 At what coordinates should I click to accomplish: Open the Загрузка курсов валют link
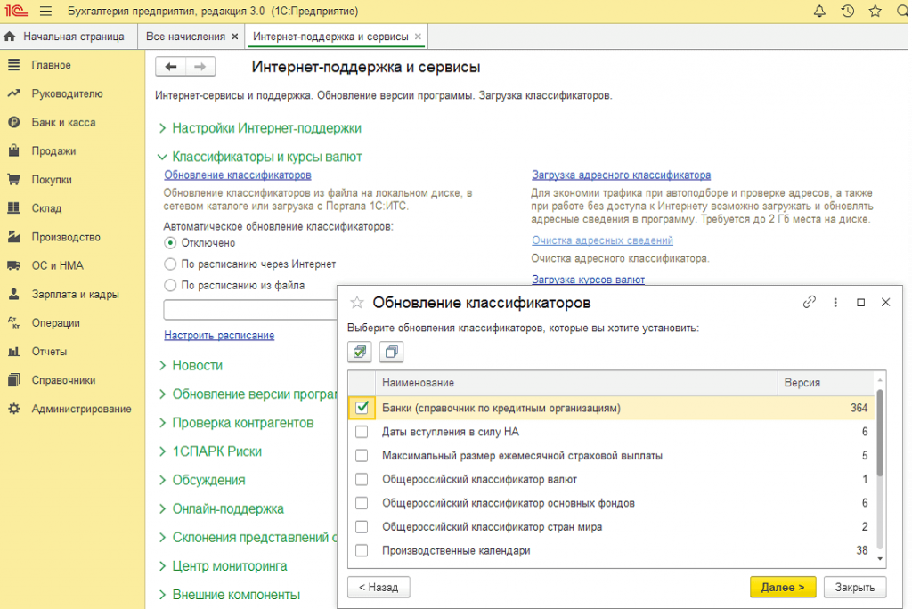click(588, 280)
